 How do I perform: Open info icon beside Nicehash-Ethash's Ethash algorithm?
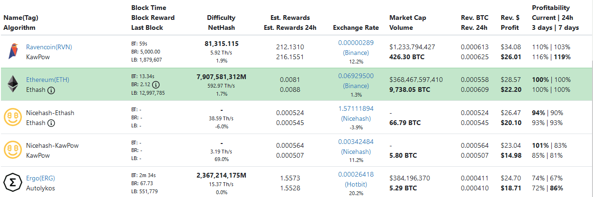point(51,123)
